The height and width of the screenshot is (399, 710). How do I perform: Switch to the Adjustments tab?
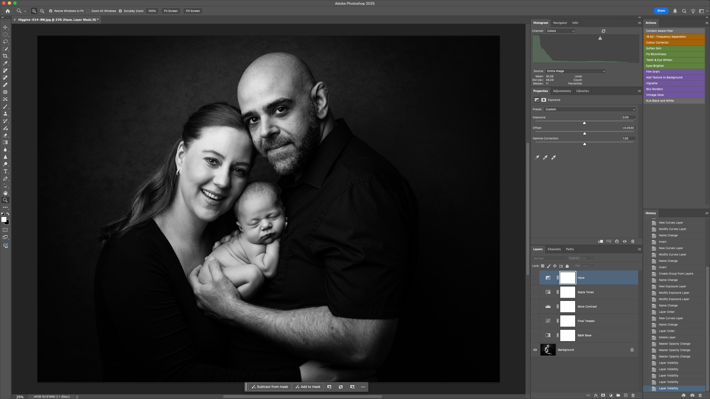(x=562, y=91)
